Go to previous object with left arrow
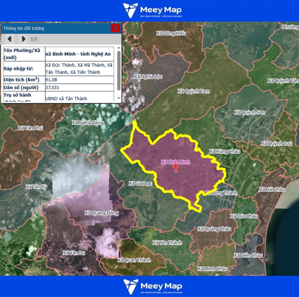Image resolution: width=299 pixels, height=297 pixels. 9,39
